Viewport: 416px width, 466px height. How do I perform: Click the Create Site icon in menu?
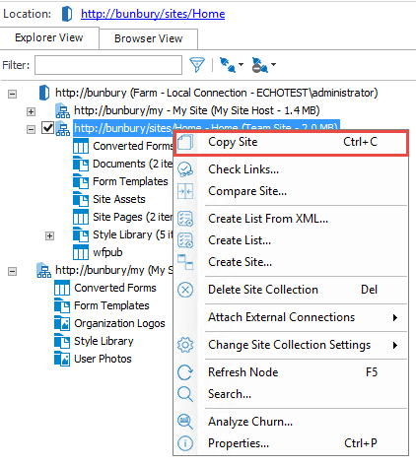click(x=185, y=262)
